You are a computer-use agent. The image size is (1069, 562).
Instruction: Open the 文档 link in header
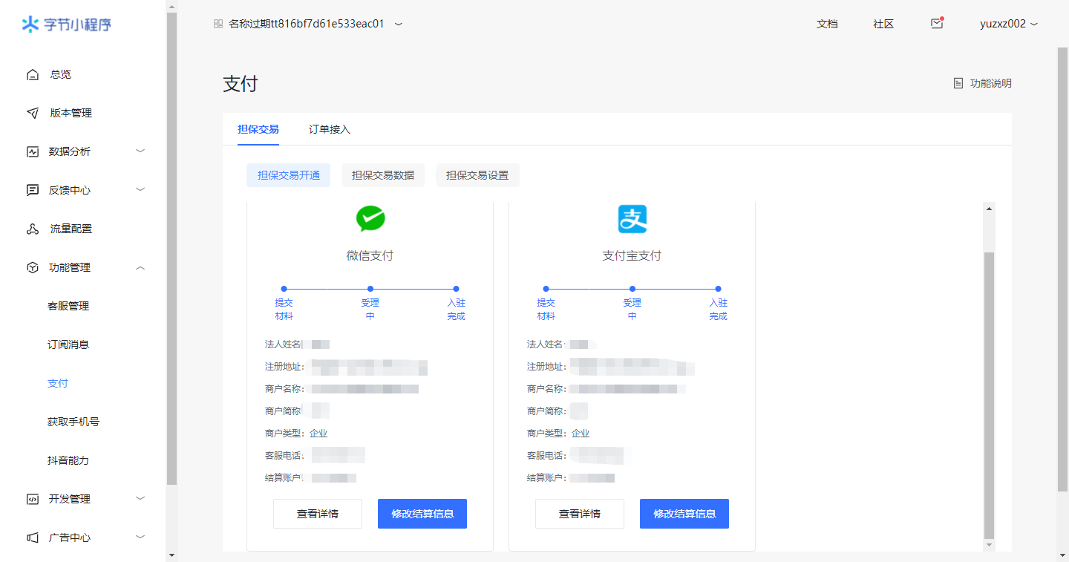point(827,24)
